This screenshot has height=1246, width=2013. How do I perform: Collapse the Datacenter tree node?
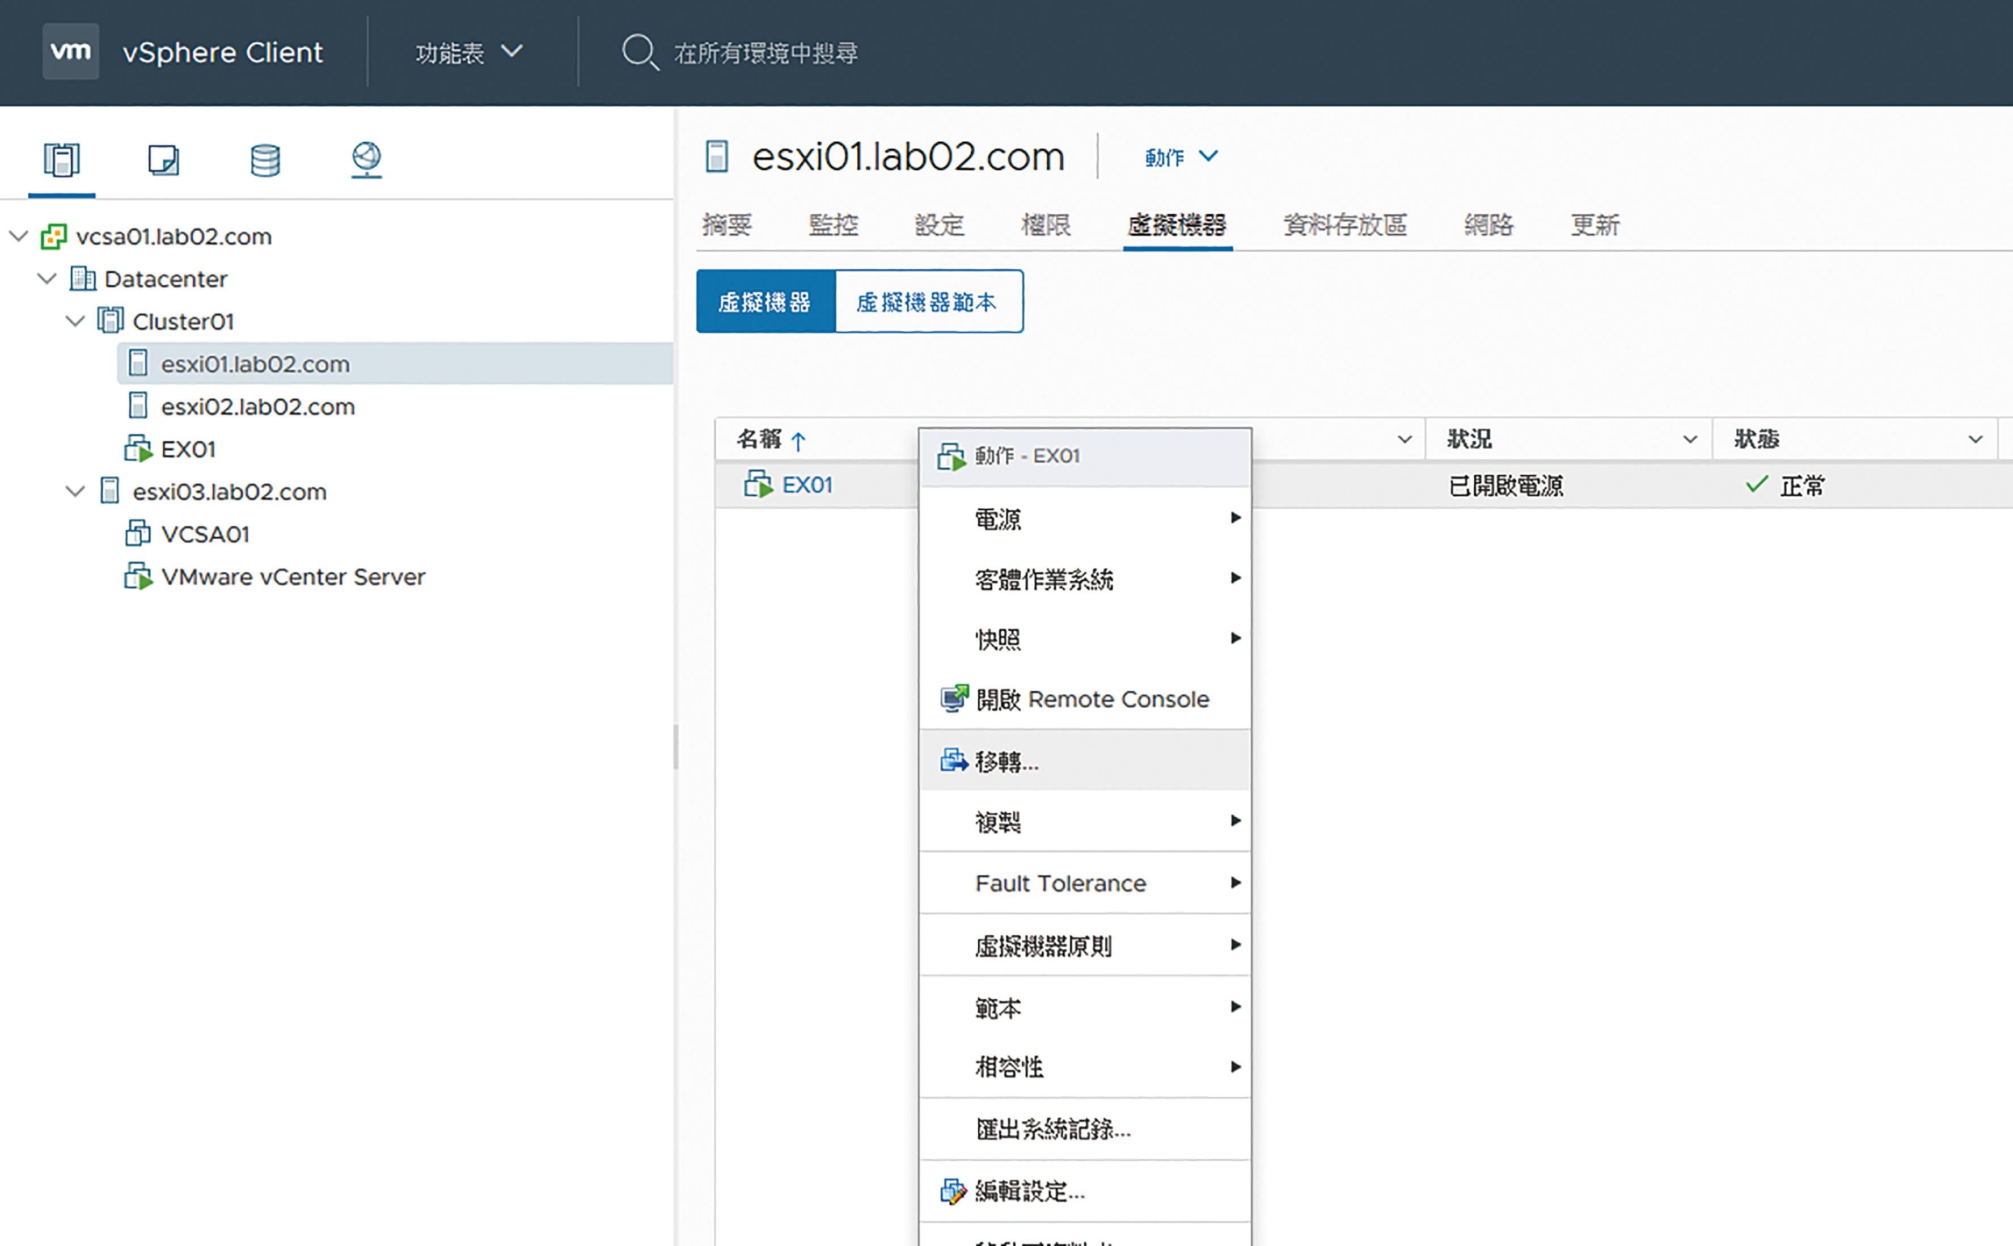coord(47,278)
